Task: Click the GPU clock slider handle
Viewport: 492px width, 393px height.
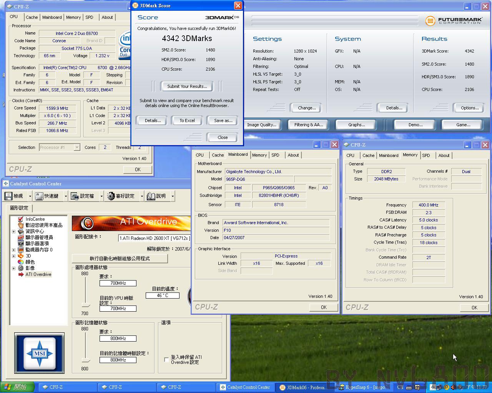Action: coord(86,305)
